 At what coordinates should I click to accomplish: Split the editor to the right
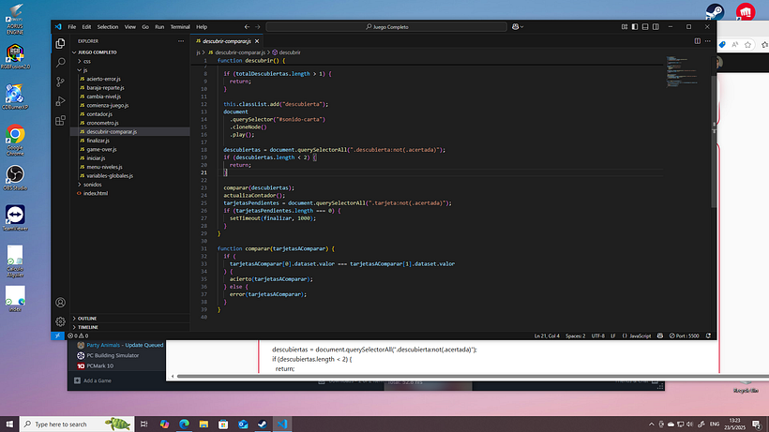click(698, 41)
